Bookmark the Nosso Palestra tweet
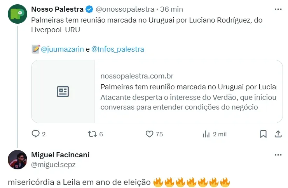This screenshot has width=288, height=188. tap(263, 134)
